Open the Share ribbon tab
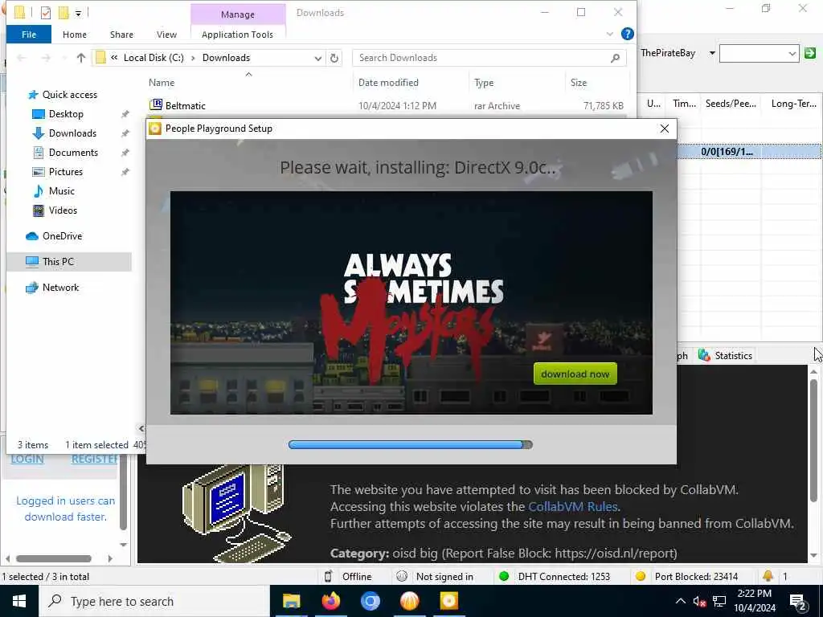The image size is (823, 617). (121, 35)
